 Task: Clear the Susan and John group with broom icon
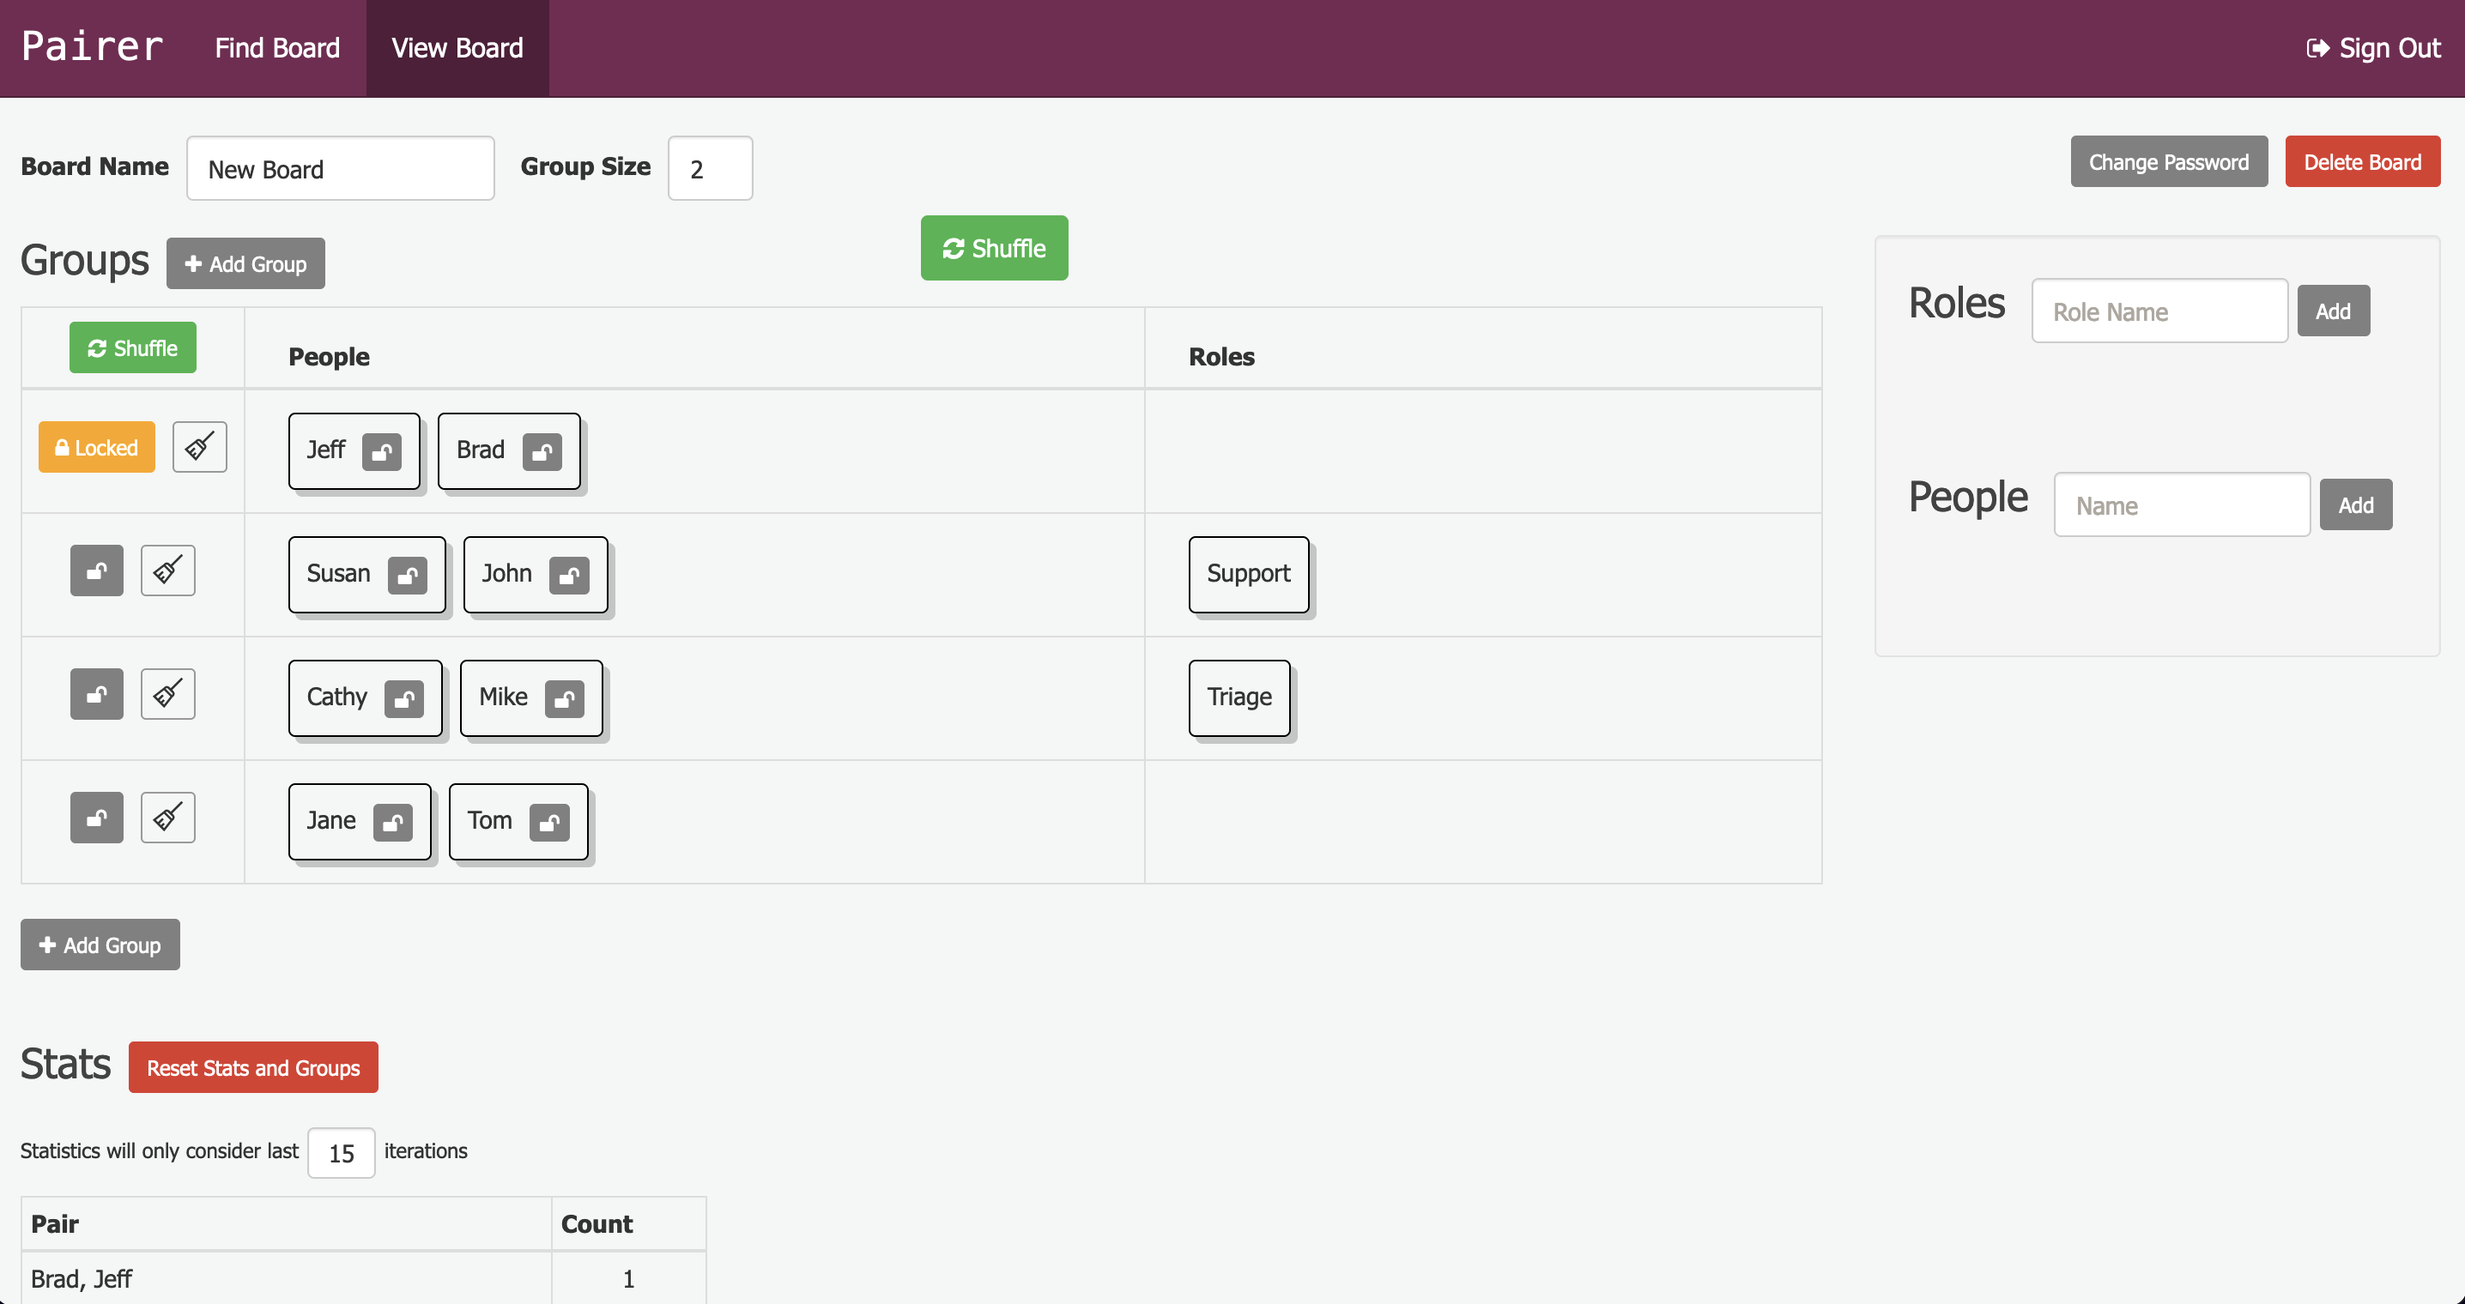tap(167, 570)
